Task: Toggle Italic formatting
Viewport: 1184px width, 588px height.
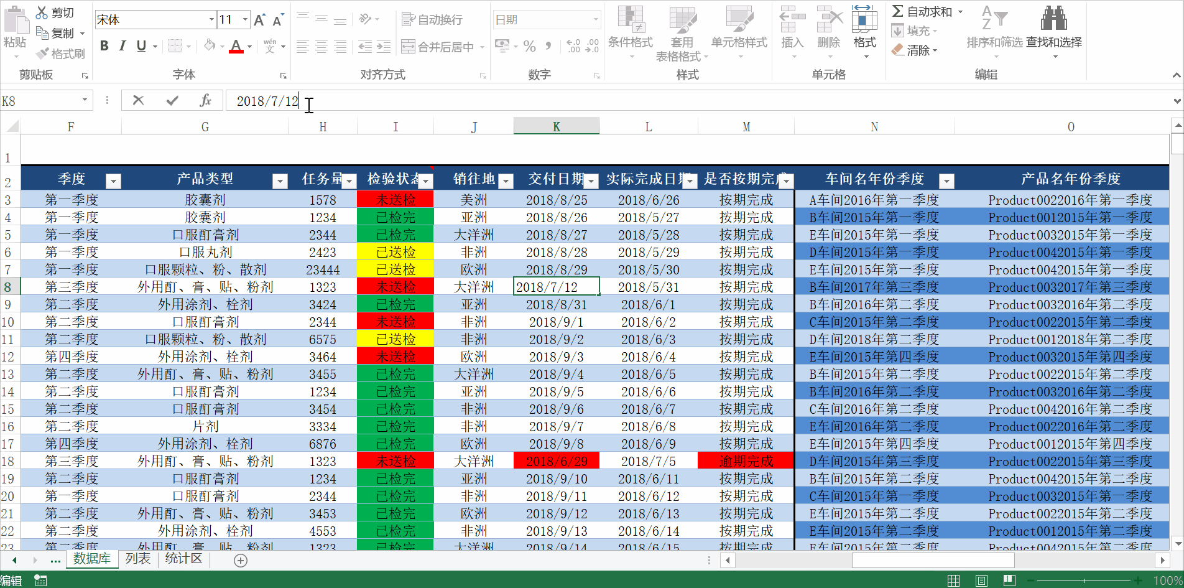Action: coord(123,46)
